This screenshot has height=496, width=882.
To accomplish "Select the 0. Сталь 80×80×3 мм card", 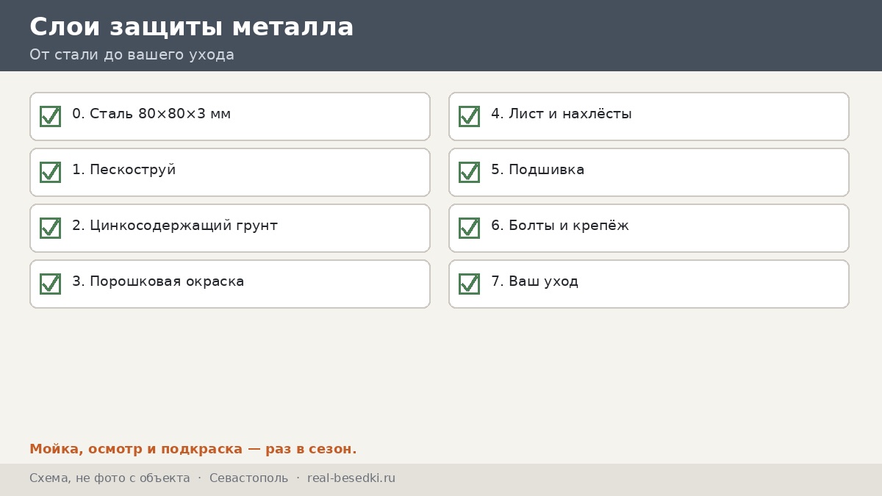I will 230,116.
